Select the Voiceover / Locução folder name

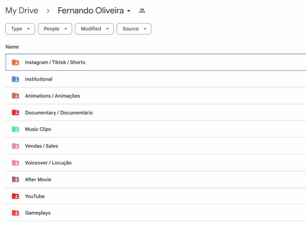(48, 163)
